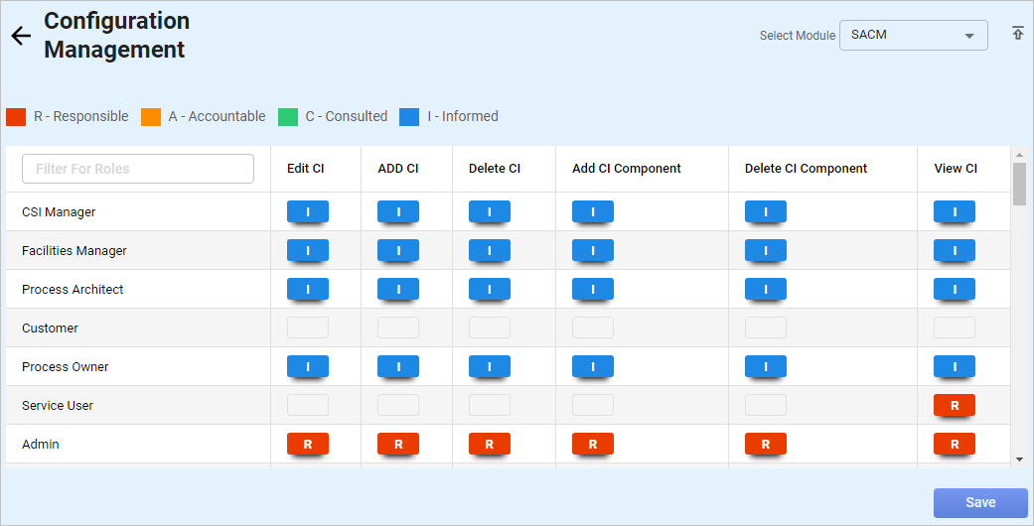Click the back arrow icon
This screenshot has height=526, width=1034.
(21, 36)
